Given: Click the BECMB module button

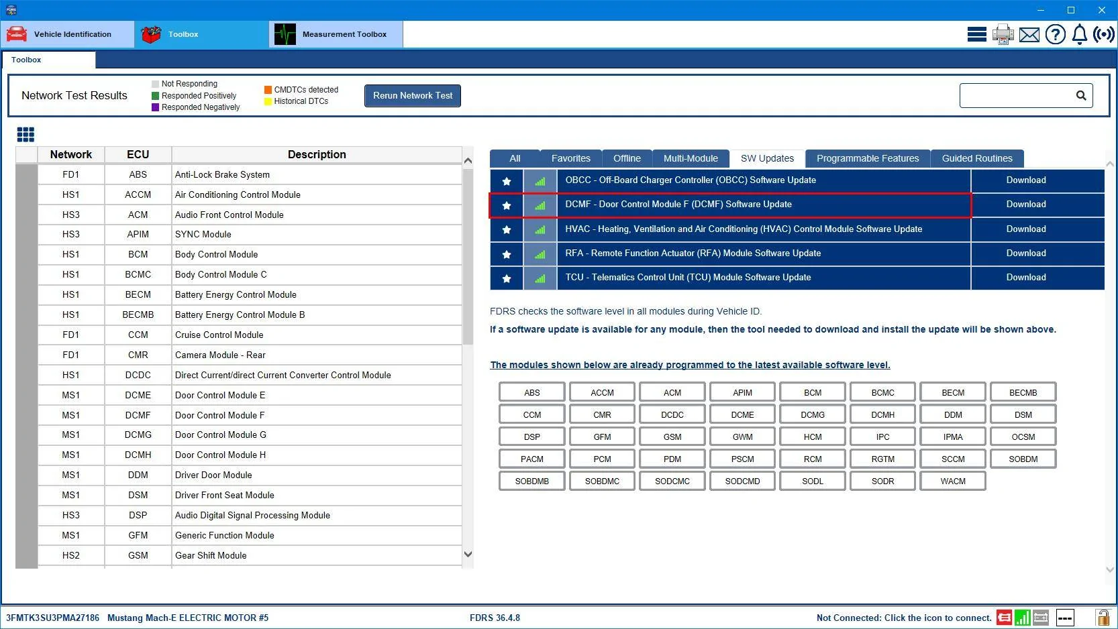Looking at the screenshot, I should pos(1023,393).
